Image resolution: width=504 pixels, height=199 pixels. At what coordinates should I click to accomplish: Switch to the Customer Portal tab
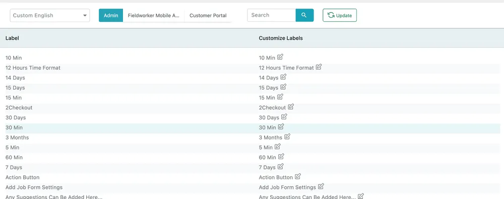(208, 16)
